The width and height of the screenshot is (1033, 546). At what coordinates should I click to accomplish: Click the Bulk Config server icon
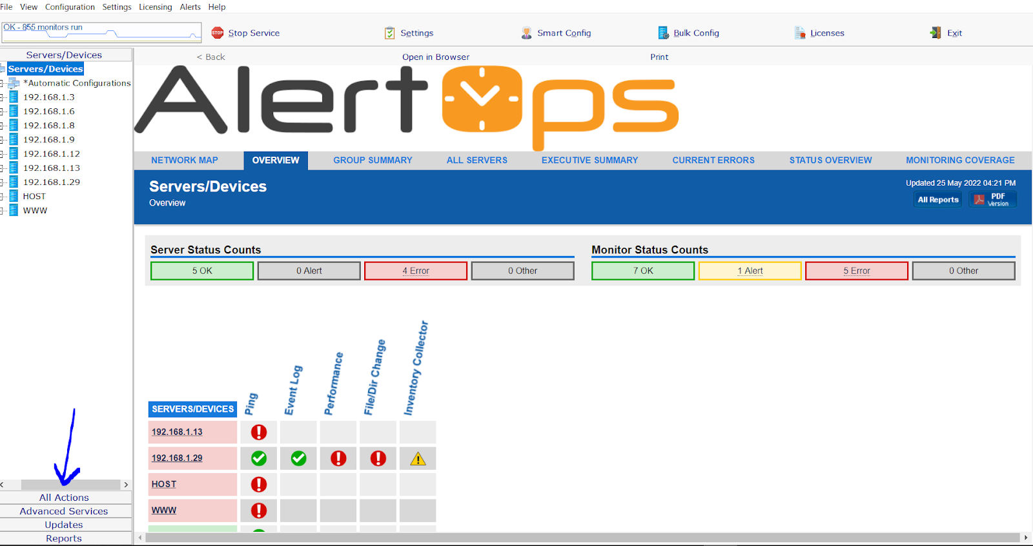point(663,33)
